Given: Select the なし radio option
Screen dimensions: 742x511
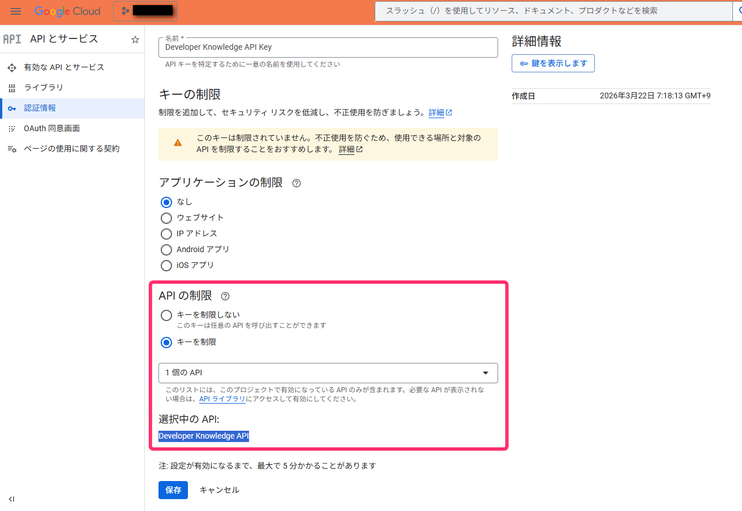Looking at the screenshot, I should click(x=166, y=202).
